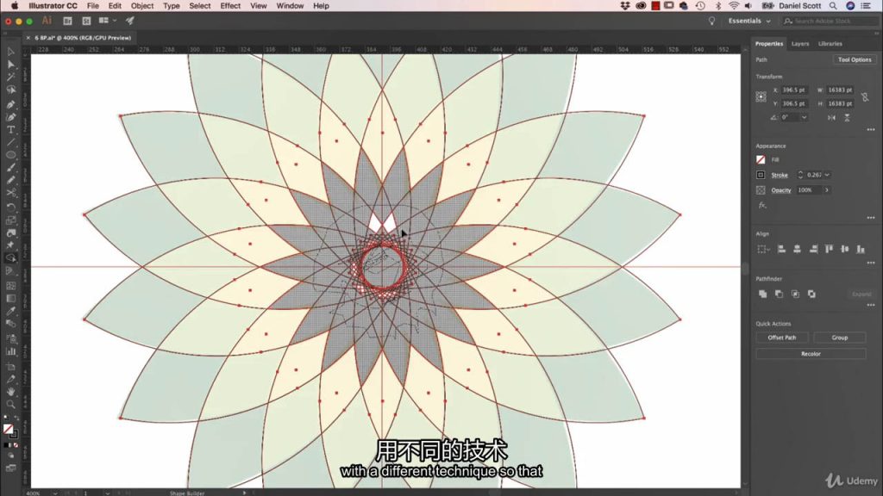The height and width of the screenshot is (496, 883).
Task: Toggle constrain width and height proportions
Action: pos(865,96)
